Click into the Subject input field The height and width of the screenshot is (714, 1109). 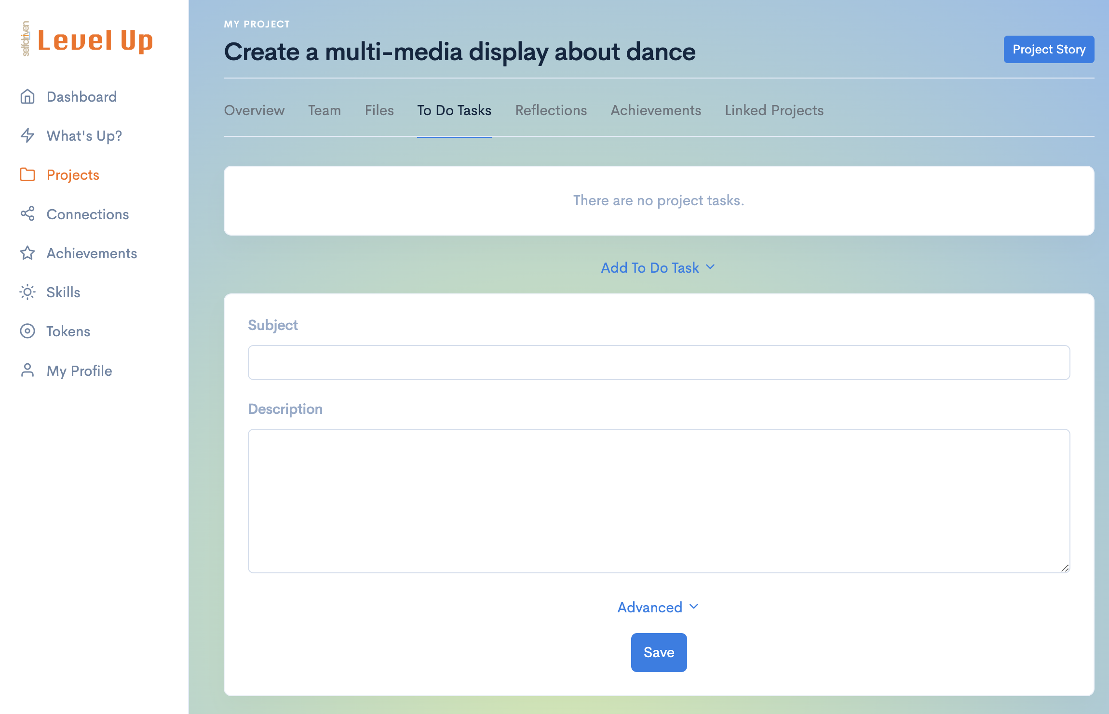point(659,362)
